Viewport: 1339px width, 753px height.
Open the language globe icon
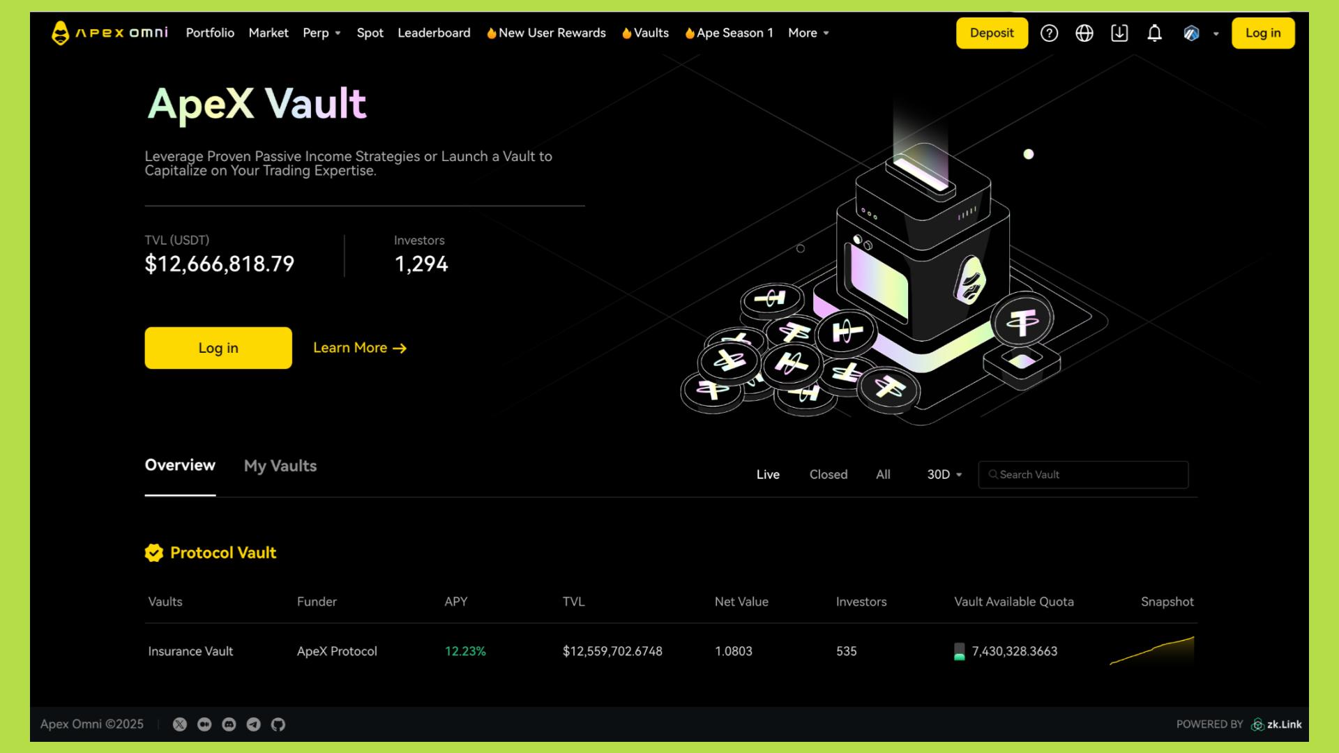[1084, 33]
